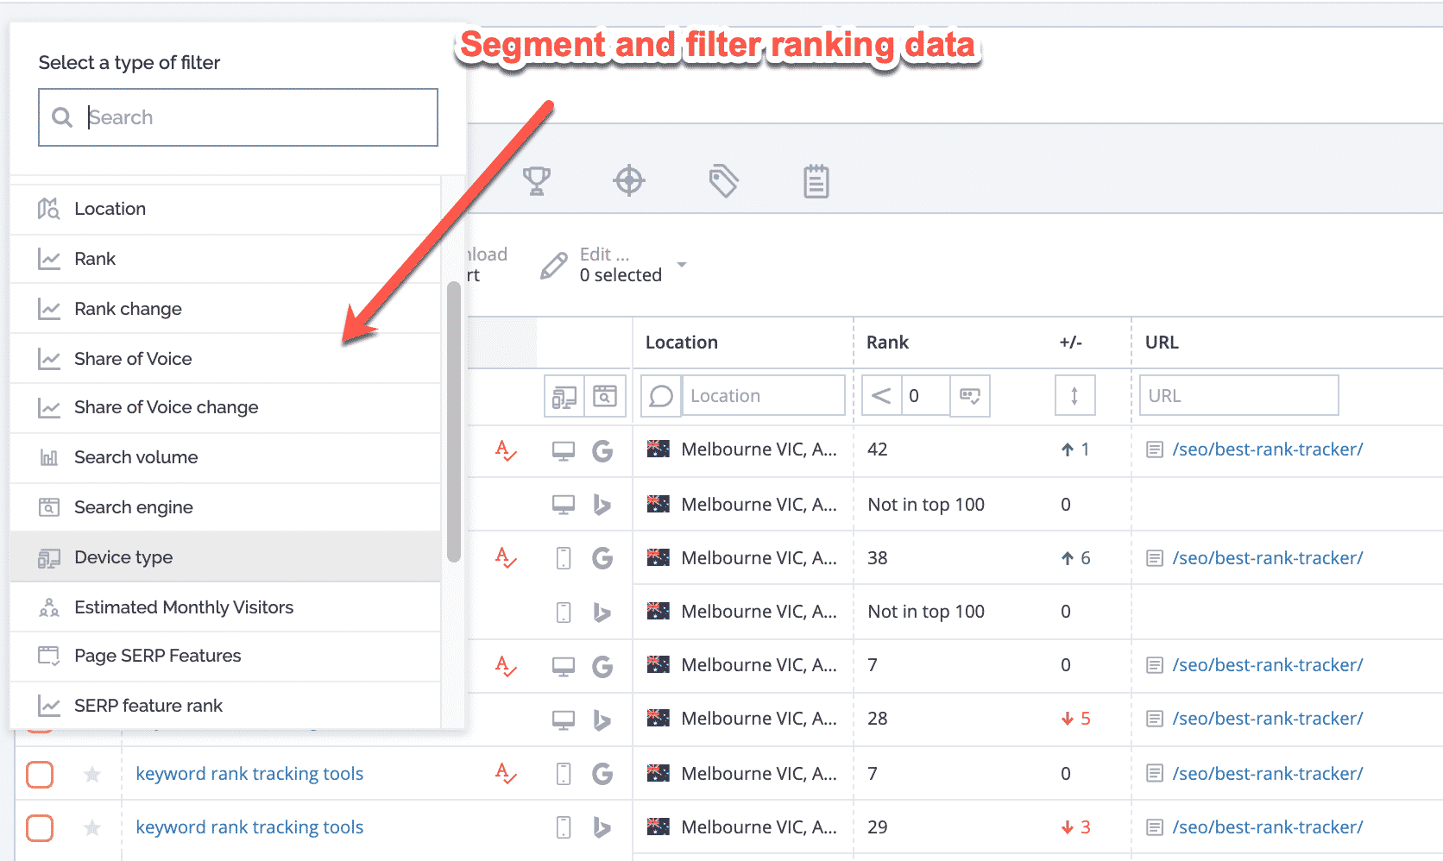Open the notes icon in the toolbar
The width and height of the screenshot is (1443, 861).
pyautogui.click(x=816, y=181)
